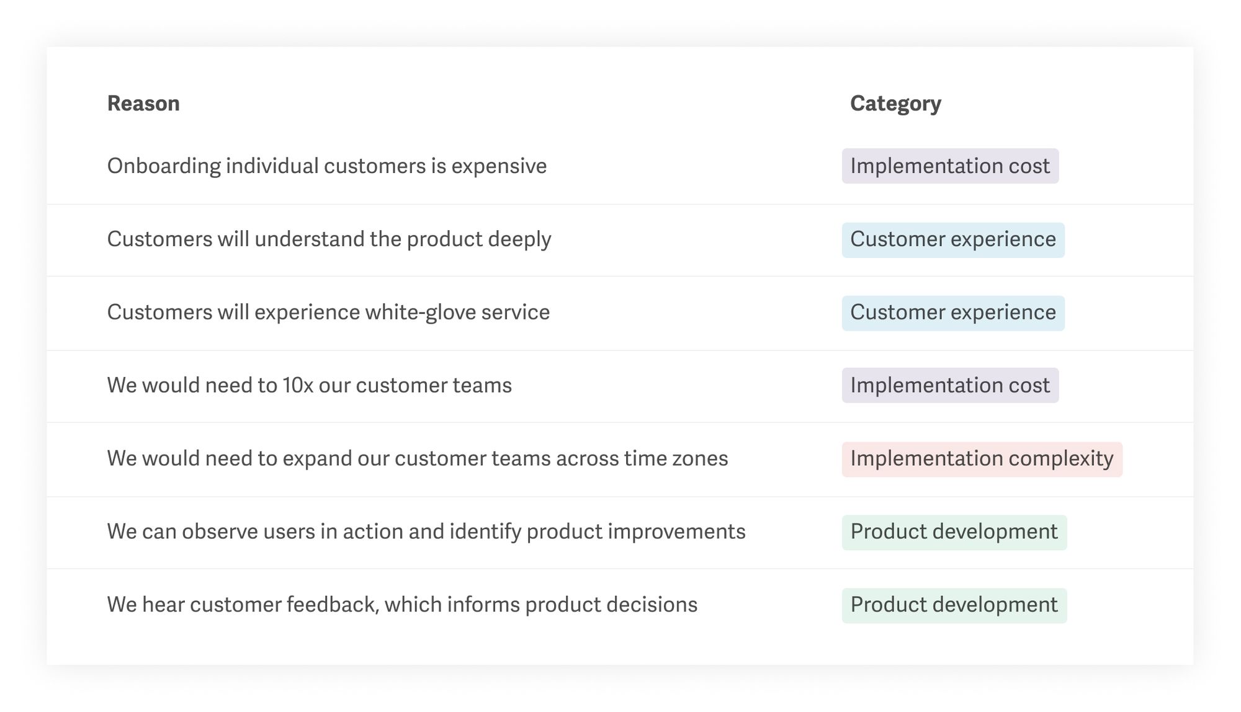
Task: Click the Implementation complexity tag
Action: (x=981, y=459)
